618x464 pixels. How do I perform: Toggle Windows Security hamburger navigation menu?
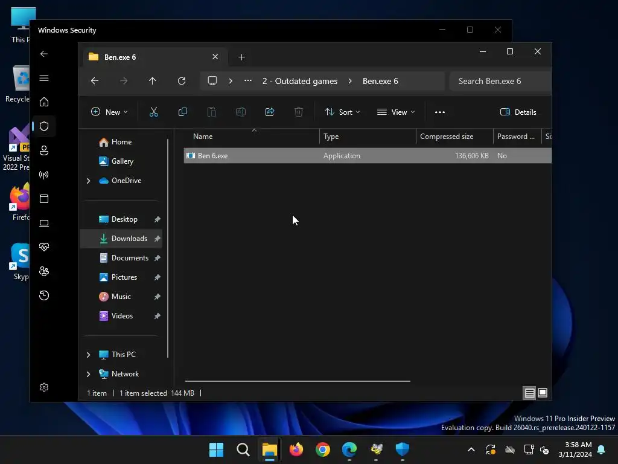44,78
